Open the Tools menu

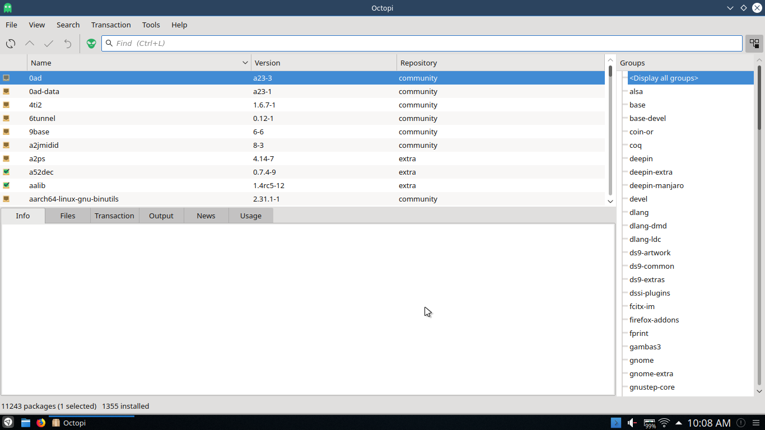[151, 25]
